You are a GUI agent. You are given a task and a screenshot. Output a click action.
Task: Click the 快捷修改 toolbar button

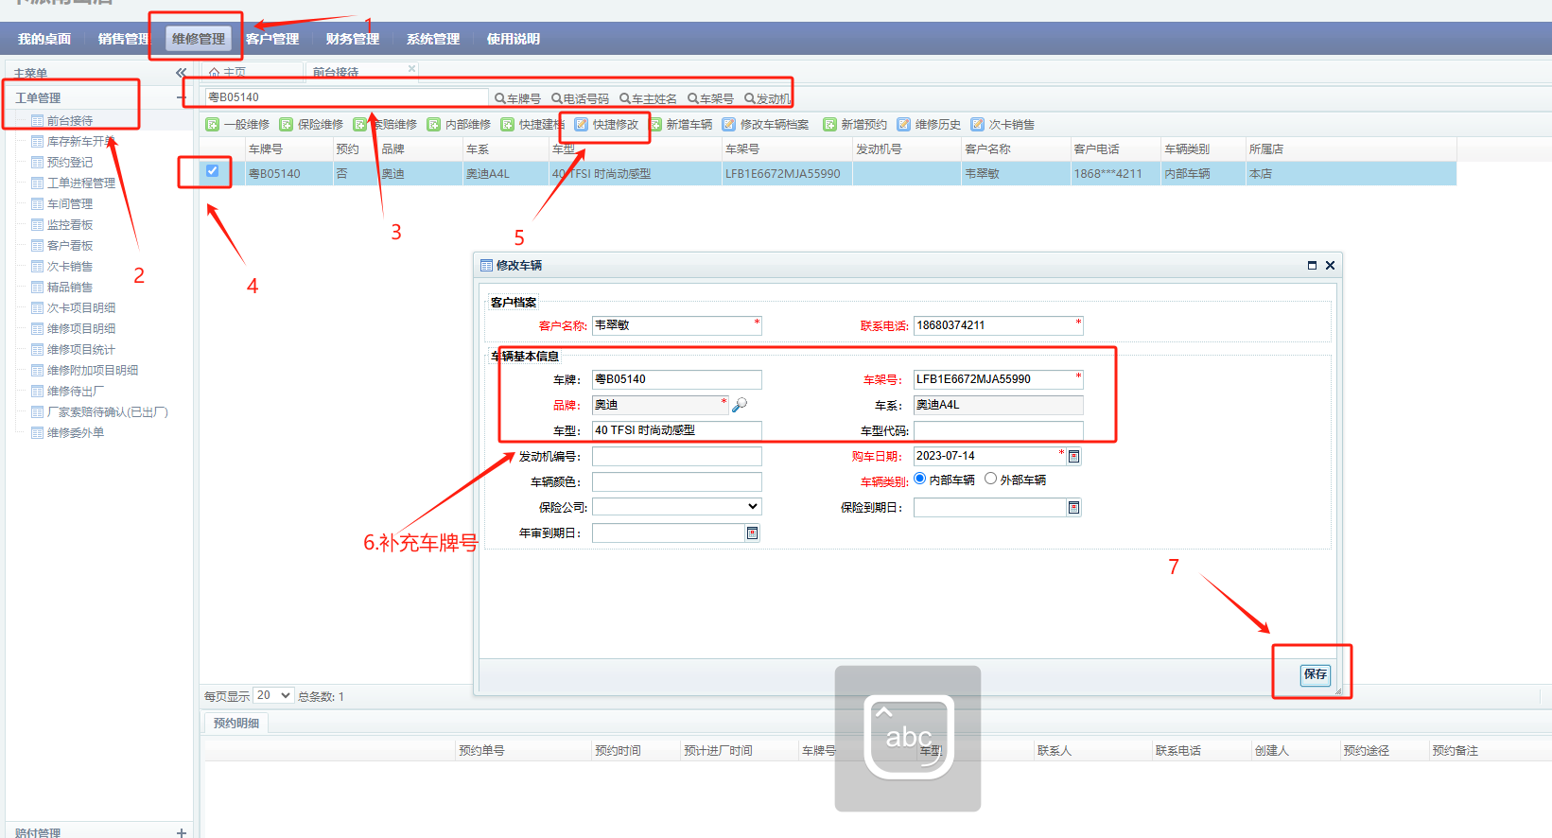click(606, 125)
